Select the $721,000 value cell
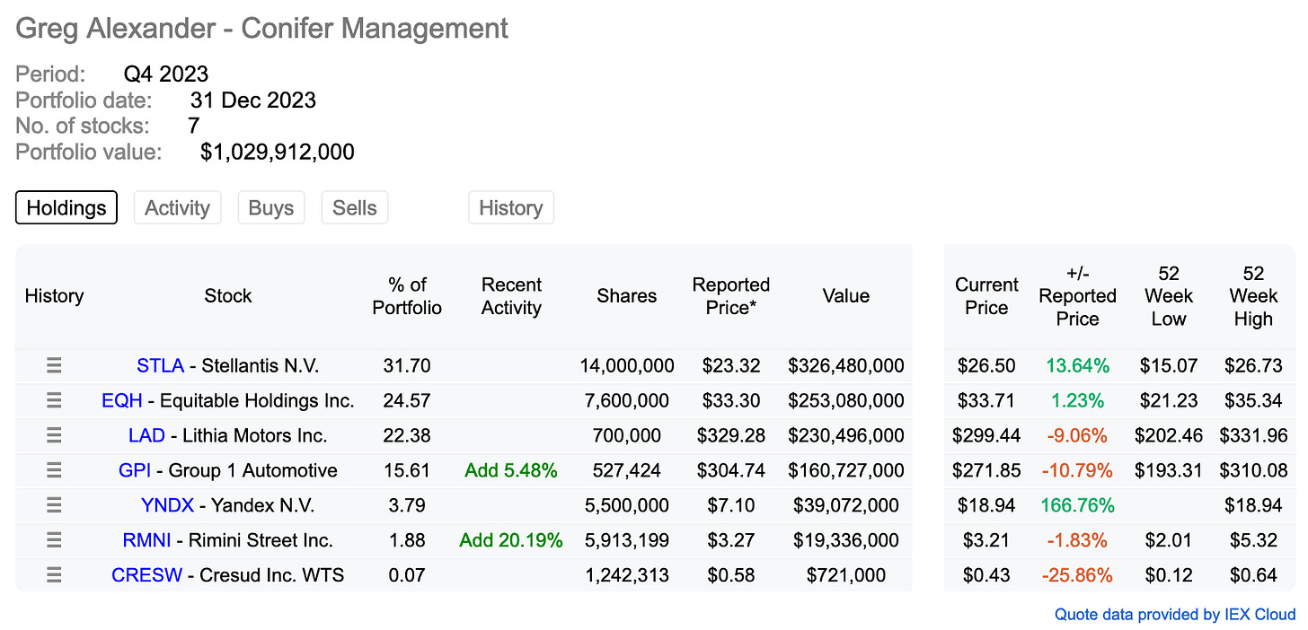 pyautogui.click(x=846, y=575)
